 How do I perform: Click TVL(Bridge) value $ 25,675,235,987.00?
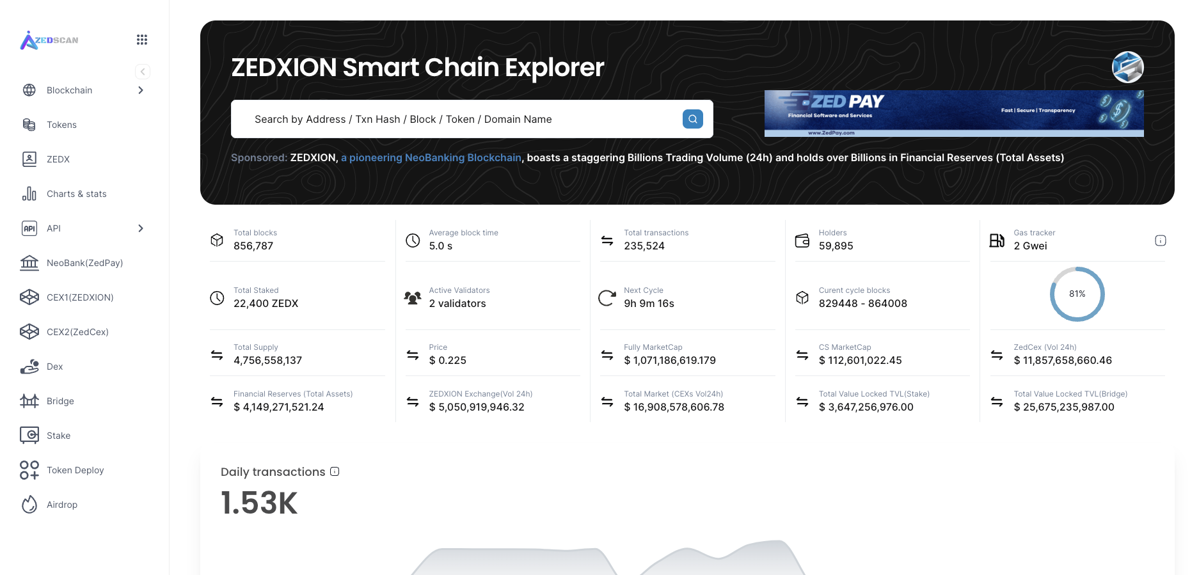pos(1064,407)
